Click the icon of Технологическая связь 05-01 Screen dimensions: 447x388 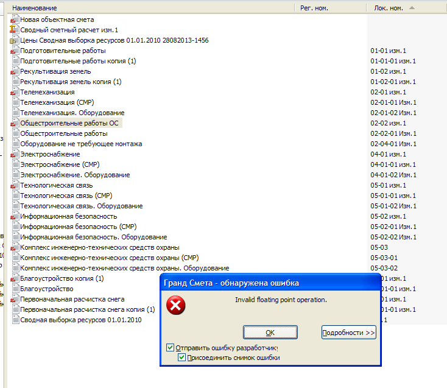click(15, 185)
